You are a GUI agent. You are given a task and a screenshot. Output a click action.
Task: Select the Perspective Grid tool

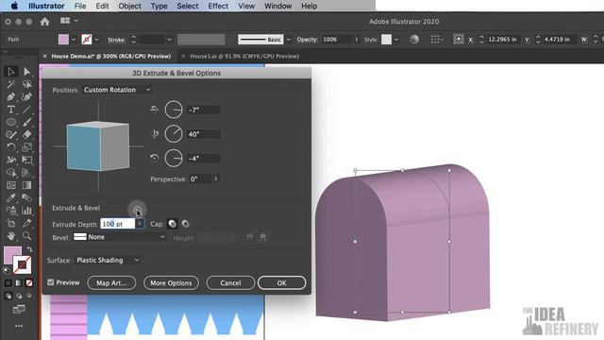pyautogui.click(x=26, y=173)
